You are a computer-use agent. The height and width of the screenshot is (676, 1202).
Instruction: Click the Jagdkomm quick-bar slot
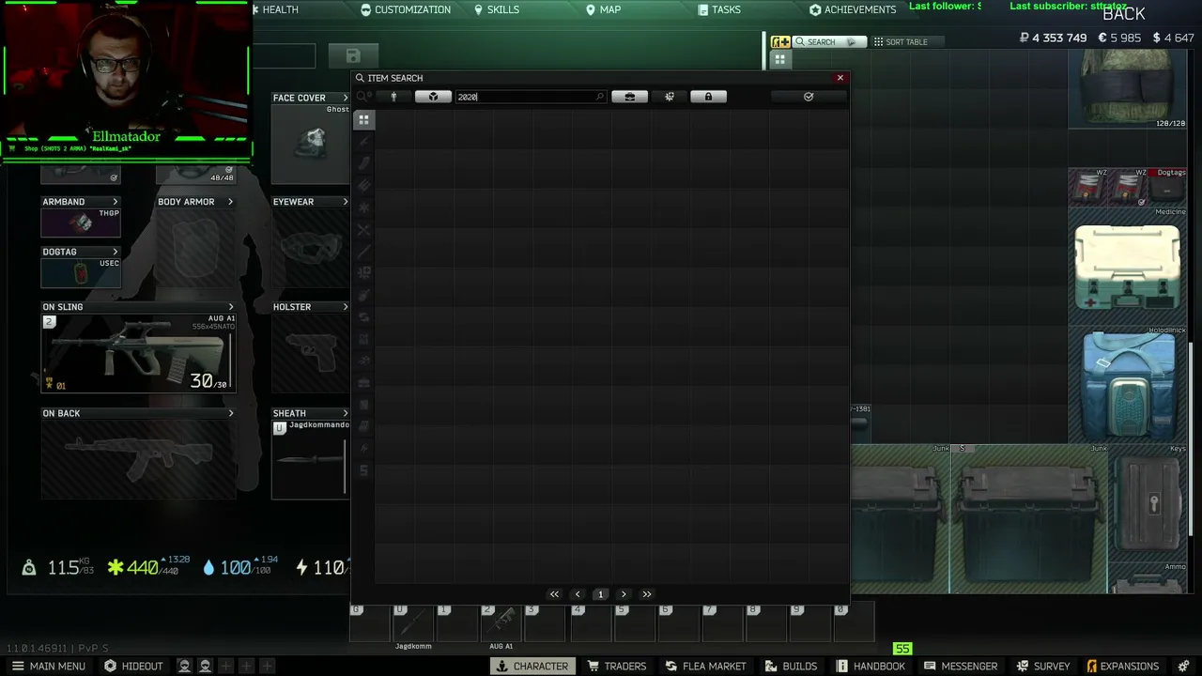413,622
